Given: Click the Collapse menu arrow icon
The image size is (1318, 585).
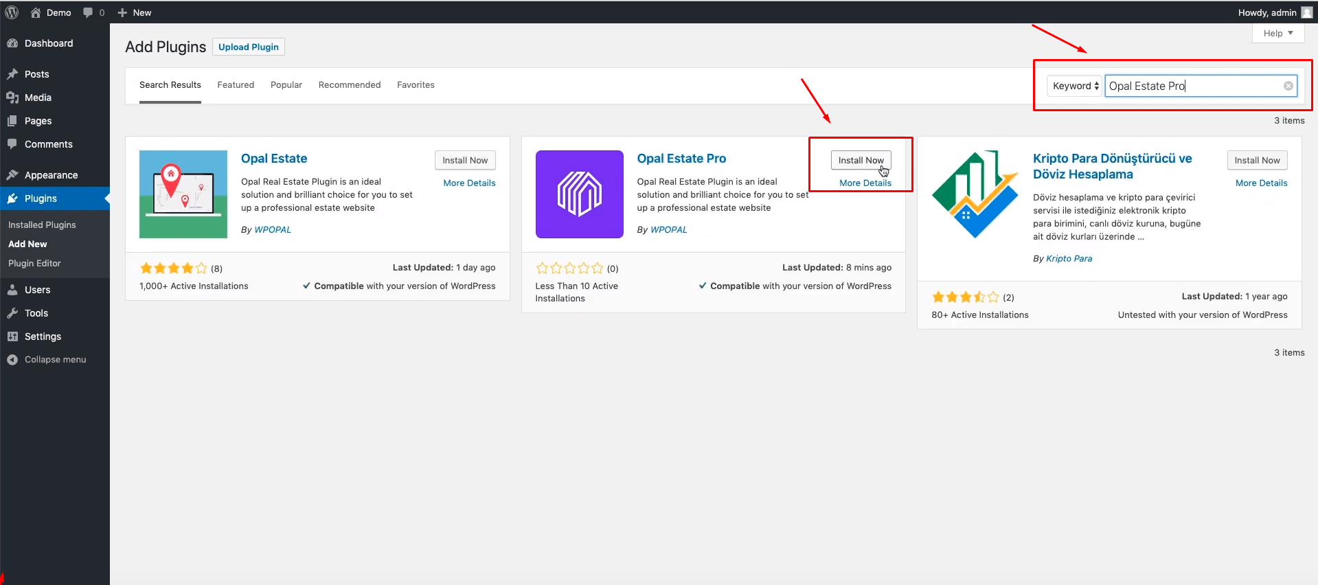Looking at the screenshot, I should click(12, 360).
